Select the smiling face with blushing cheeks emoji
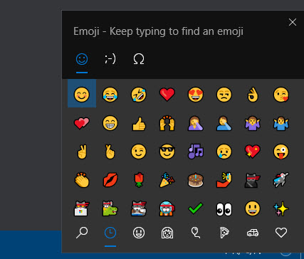The width and height of the screenshot is (304, 259). [x=82, y=94]
